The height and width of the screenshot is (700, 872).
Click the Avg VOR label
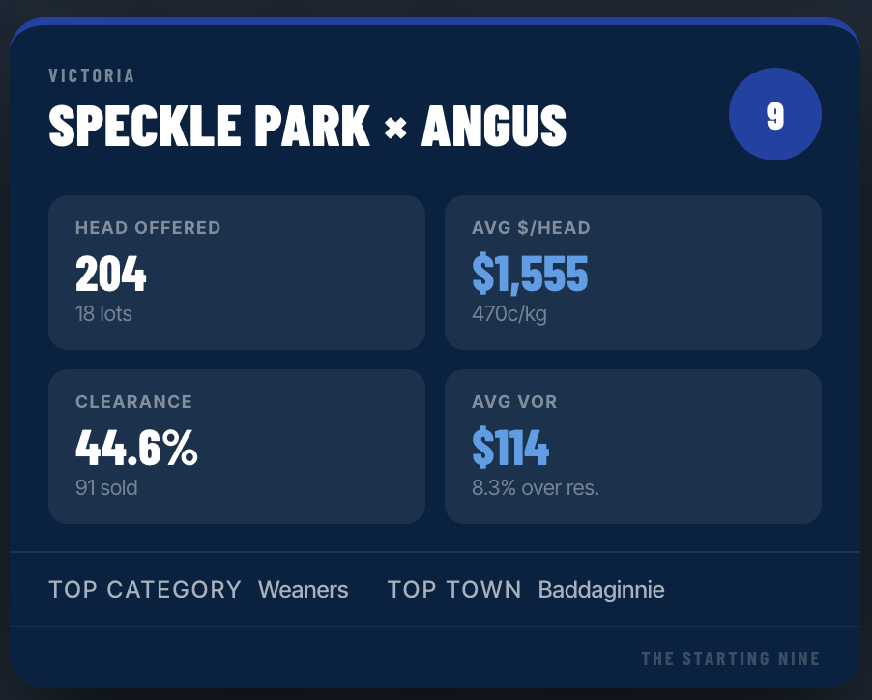[514, 401]
